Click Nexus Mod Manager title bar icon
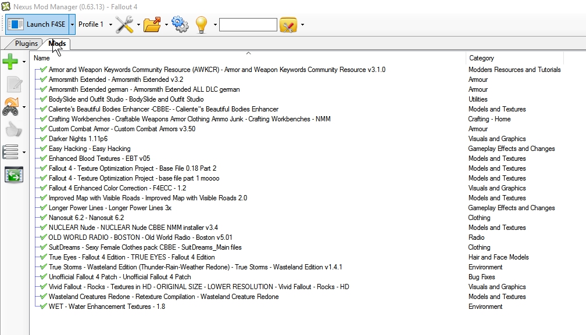 6,6
